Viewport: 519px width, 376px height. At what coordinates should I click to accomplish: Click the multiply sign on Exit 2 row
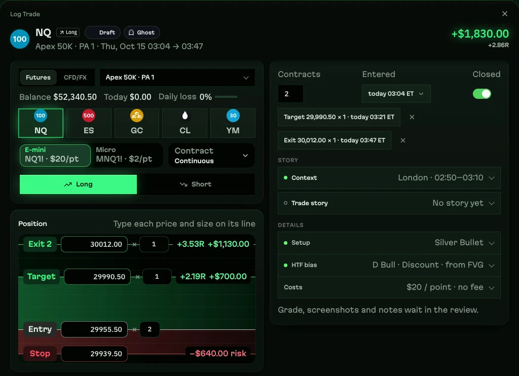click(x=134, y=244)
